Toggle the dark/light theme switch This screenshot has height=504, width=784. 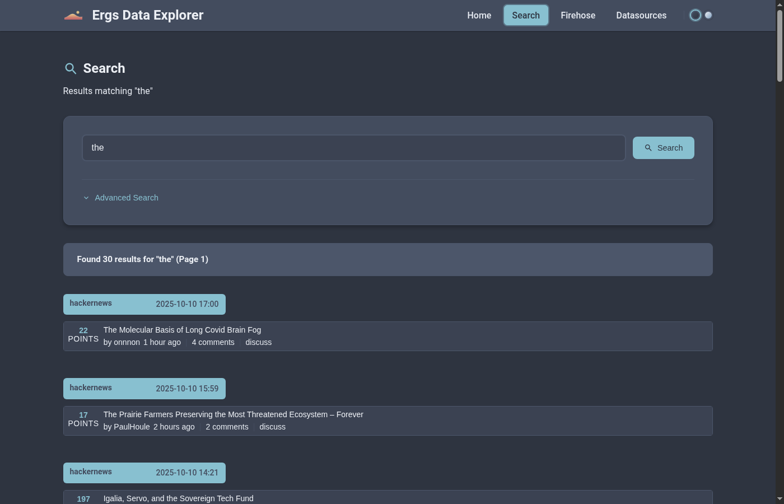pos(701,15)
